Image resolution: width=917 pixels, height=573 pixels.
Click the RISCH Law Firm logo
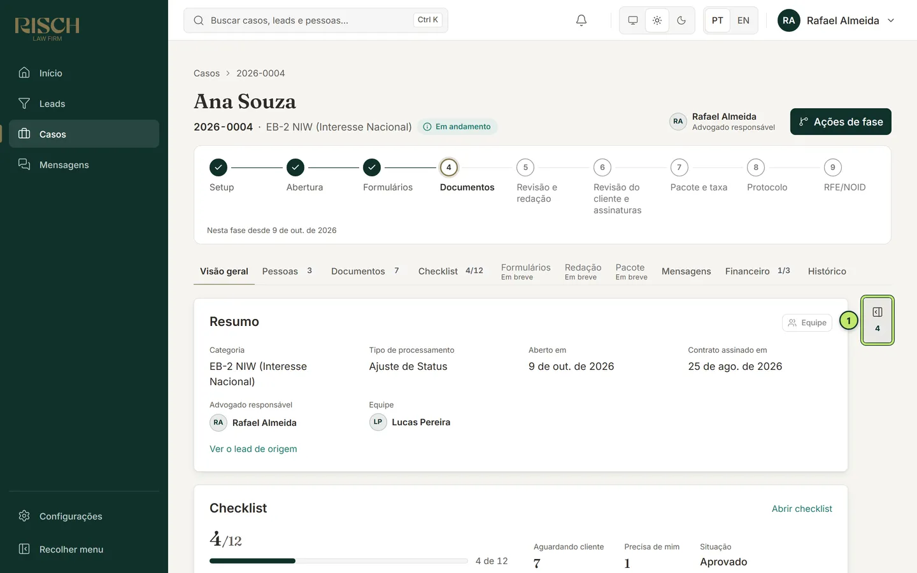pos(47,28)
